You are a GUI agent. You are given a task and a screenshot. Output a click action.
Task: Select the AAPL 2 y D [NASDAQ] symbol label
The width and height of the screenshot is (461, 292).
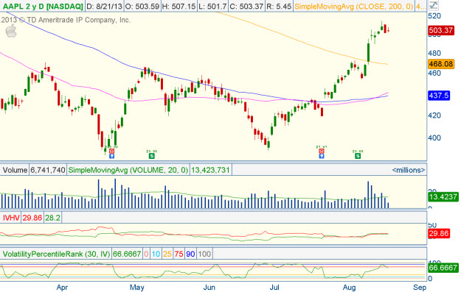point(43,6)
